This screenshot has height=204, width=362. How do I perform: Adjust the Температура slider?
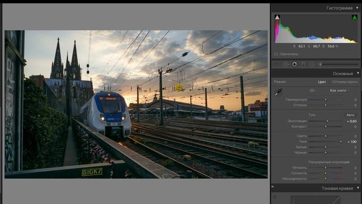coord(326,100)
